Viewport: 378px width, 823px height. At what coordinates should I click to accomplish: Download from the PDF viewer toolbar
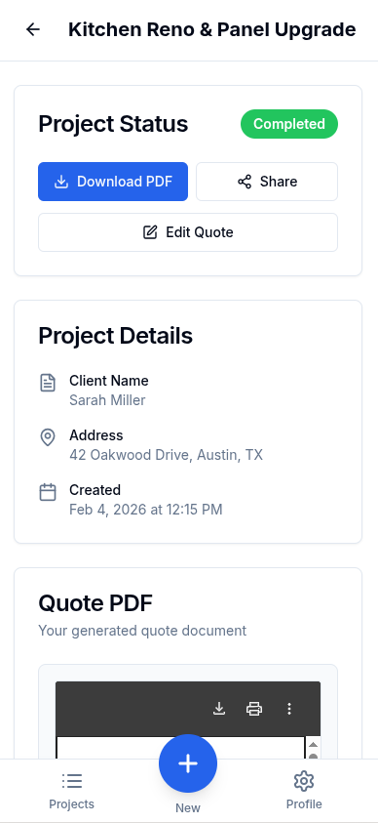tap(219, 709)
